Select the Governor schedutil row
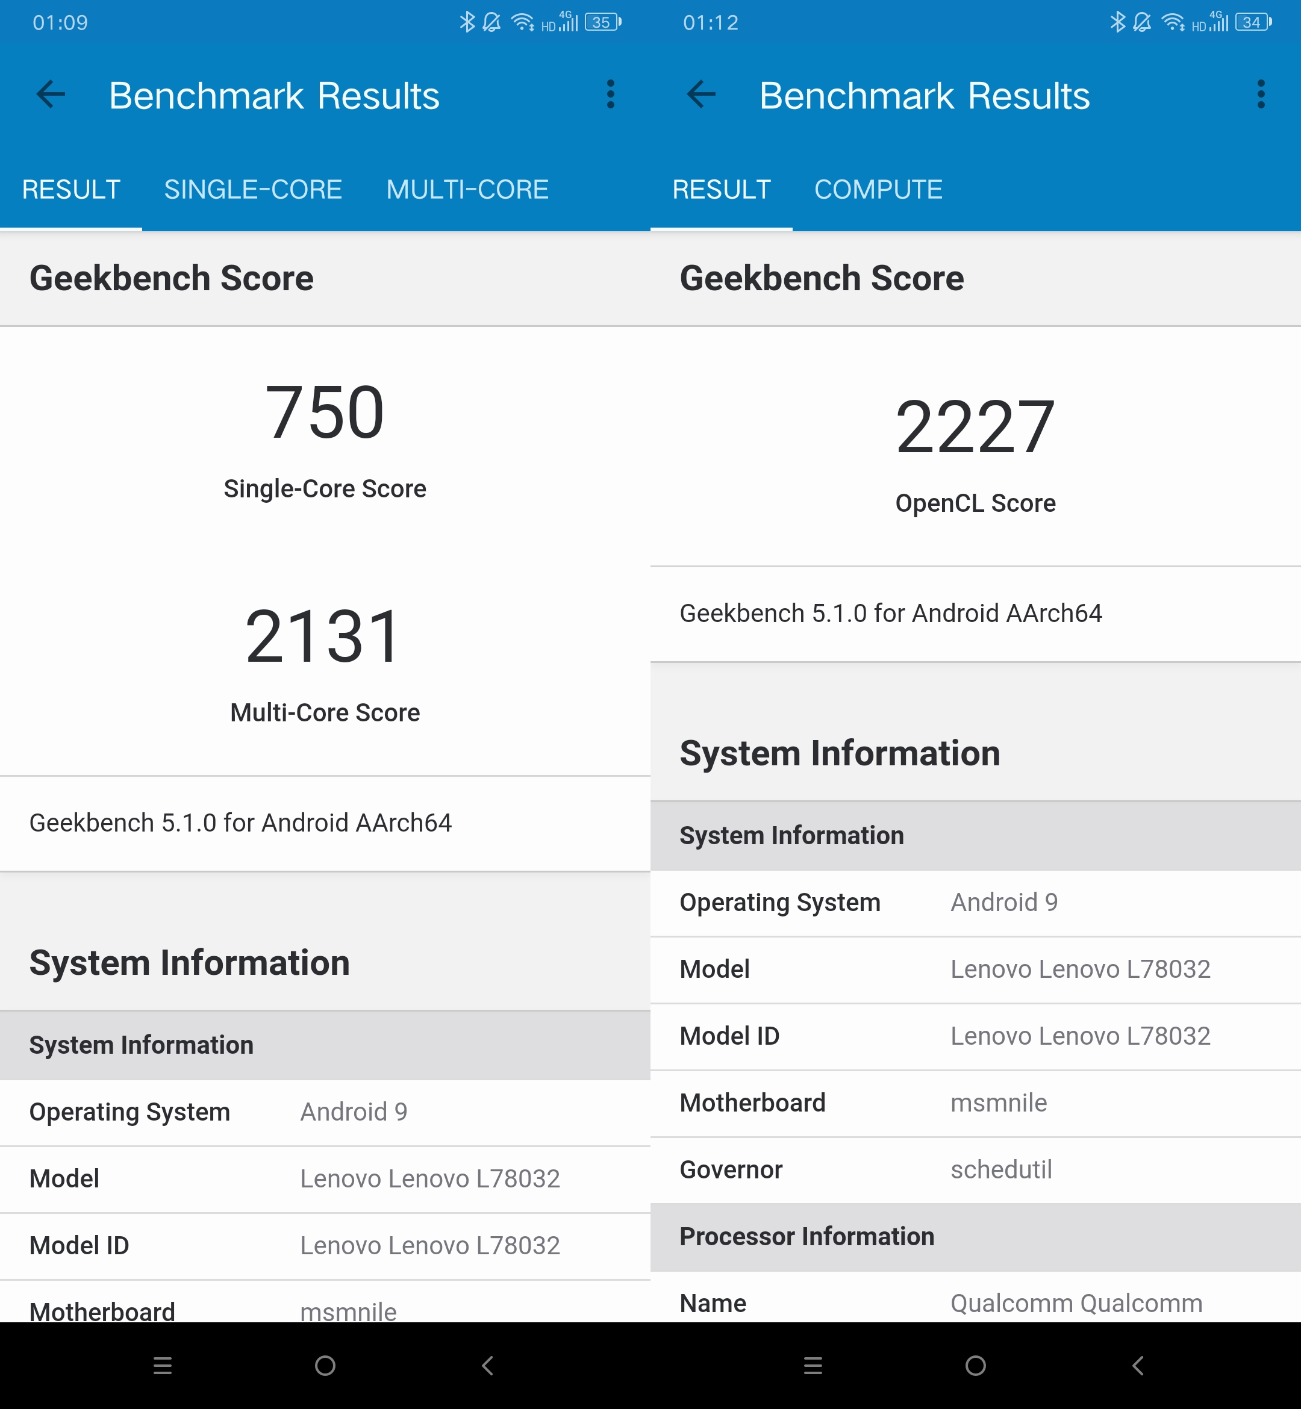Screen dimensions: 1301x1409 [975, 1170]
